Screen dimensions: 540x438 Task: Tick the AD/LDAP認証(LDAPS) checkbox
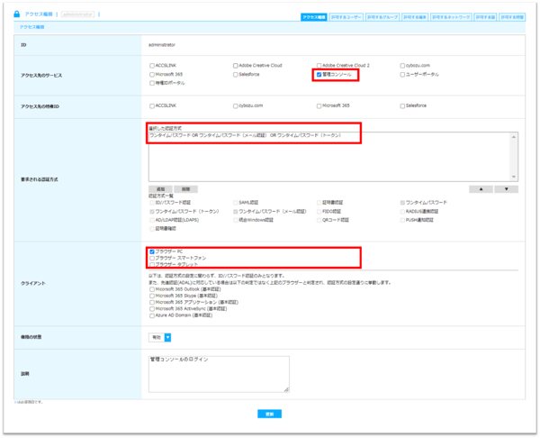click(152, 220)
